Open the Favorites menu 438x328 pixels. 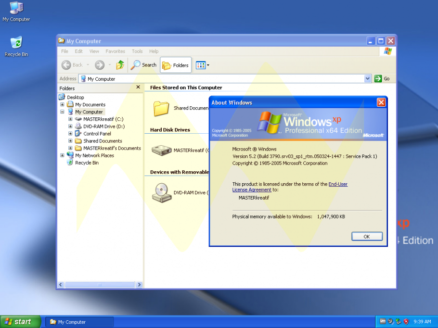(x=115, y=51)
